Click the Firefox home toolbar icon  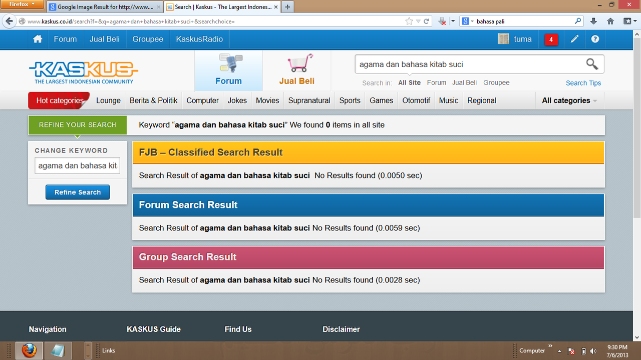[x=610, y=21]
